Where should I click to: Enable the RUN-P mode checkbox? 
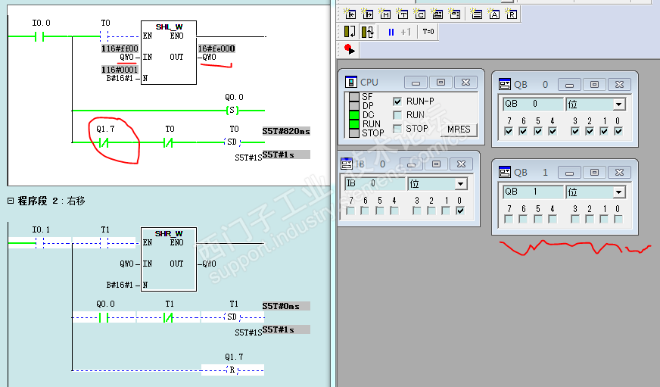[x=397, y=101]
